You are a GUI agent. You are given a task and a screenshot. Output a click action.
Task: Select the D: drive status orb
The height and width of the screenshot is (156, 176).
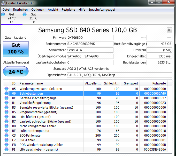(x=25, y=14)
